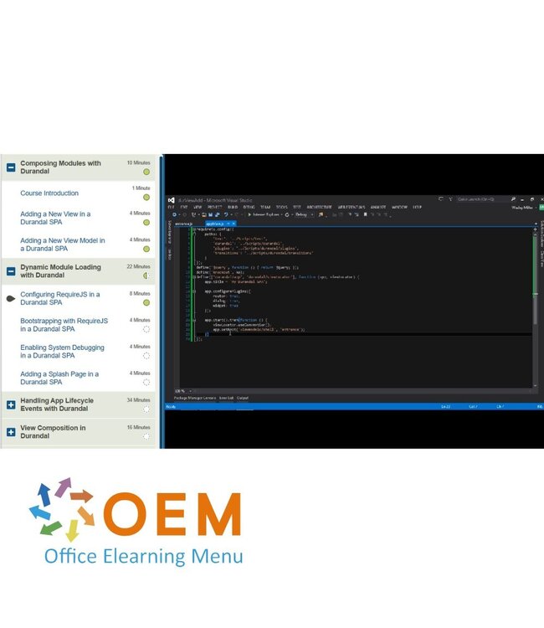This screenshot has width=544, height=628.
Task: Click empty progress circle for Adding a Splash Page
Action: tap(146, 383)
